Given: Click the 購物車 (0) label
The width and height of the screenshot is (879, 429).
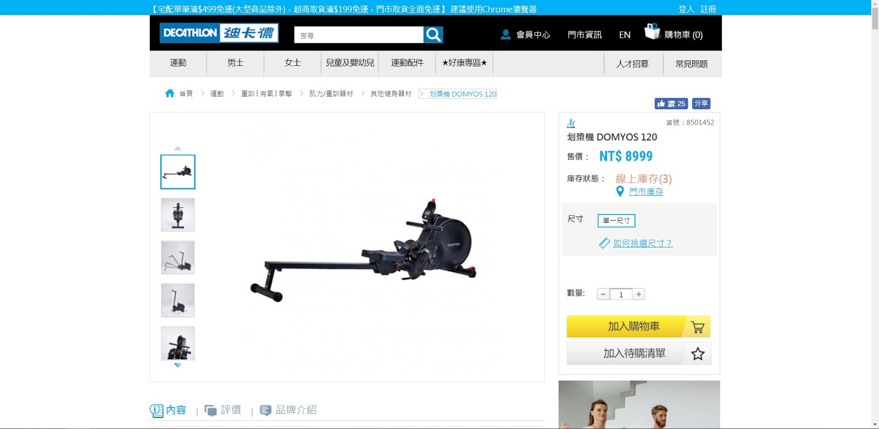Looking at the screenshot, I should tap(683, 35).
